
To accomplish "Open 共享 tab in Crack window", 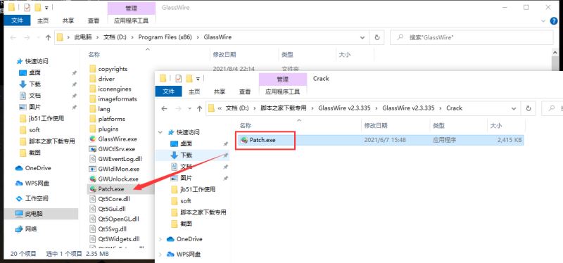I will coord(220,91).
